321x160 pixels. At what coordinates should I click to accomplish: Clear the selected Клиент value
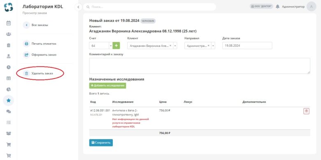point(170,46)
